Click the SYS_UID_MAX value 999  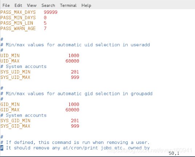(x=75, y=77)
